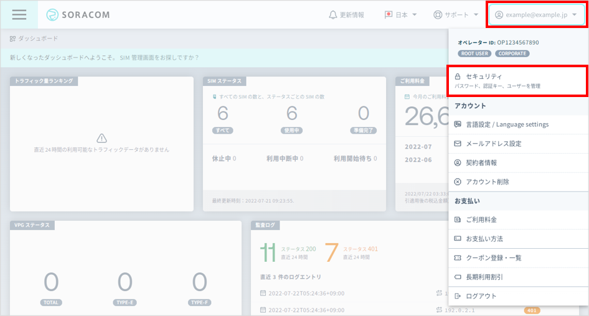
Task: Select メールアドレス設定 menu item
Action: [493, 144]
